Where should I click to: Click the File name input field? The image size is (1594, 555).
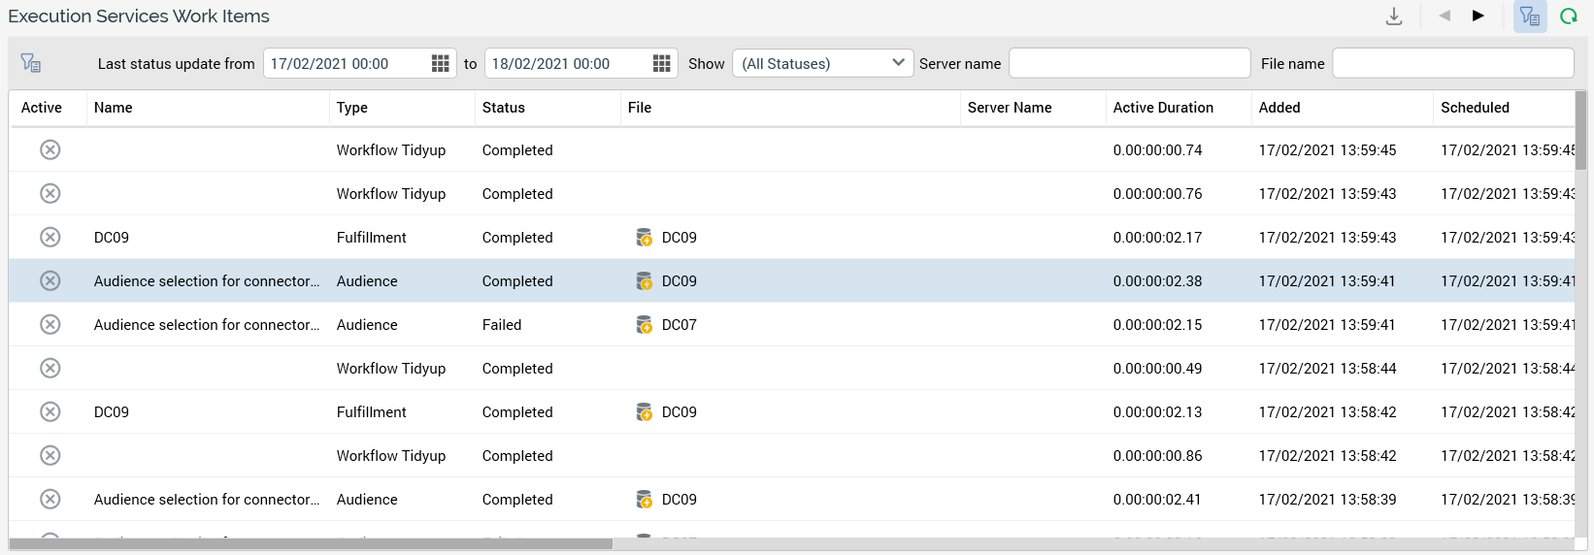1452,63
